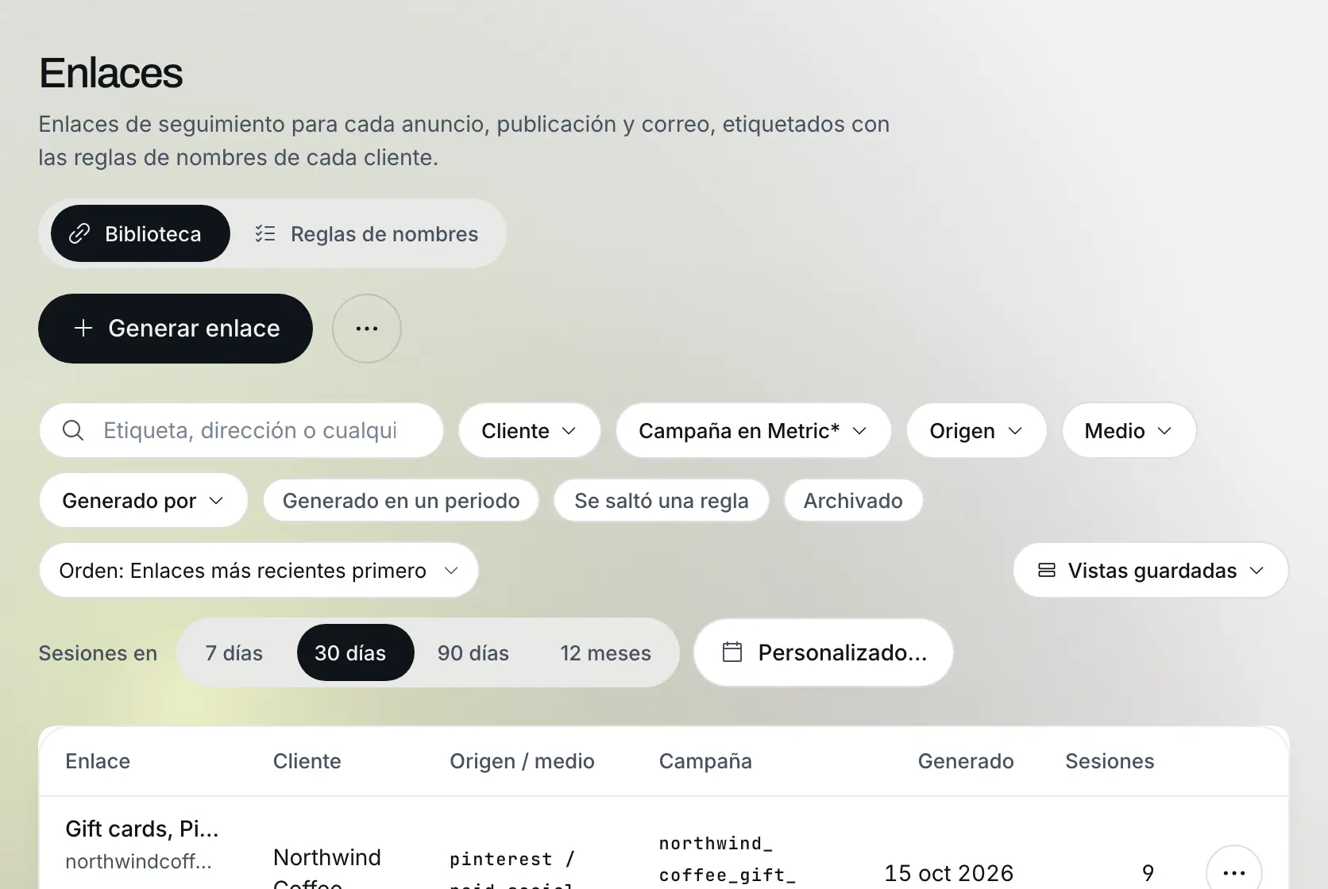The height and width of the screenshot is (889, 1328).
Task: Select the 30 días session range
Action: click(355, 652)
